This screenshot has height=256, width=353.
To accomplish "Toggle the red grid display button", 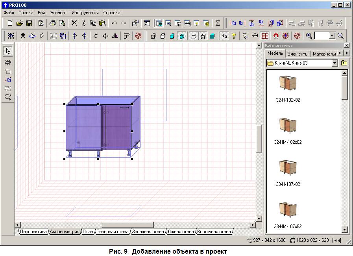I will 264,36.
